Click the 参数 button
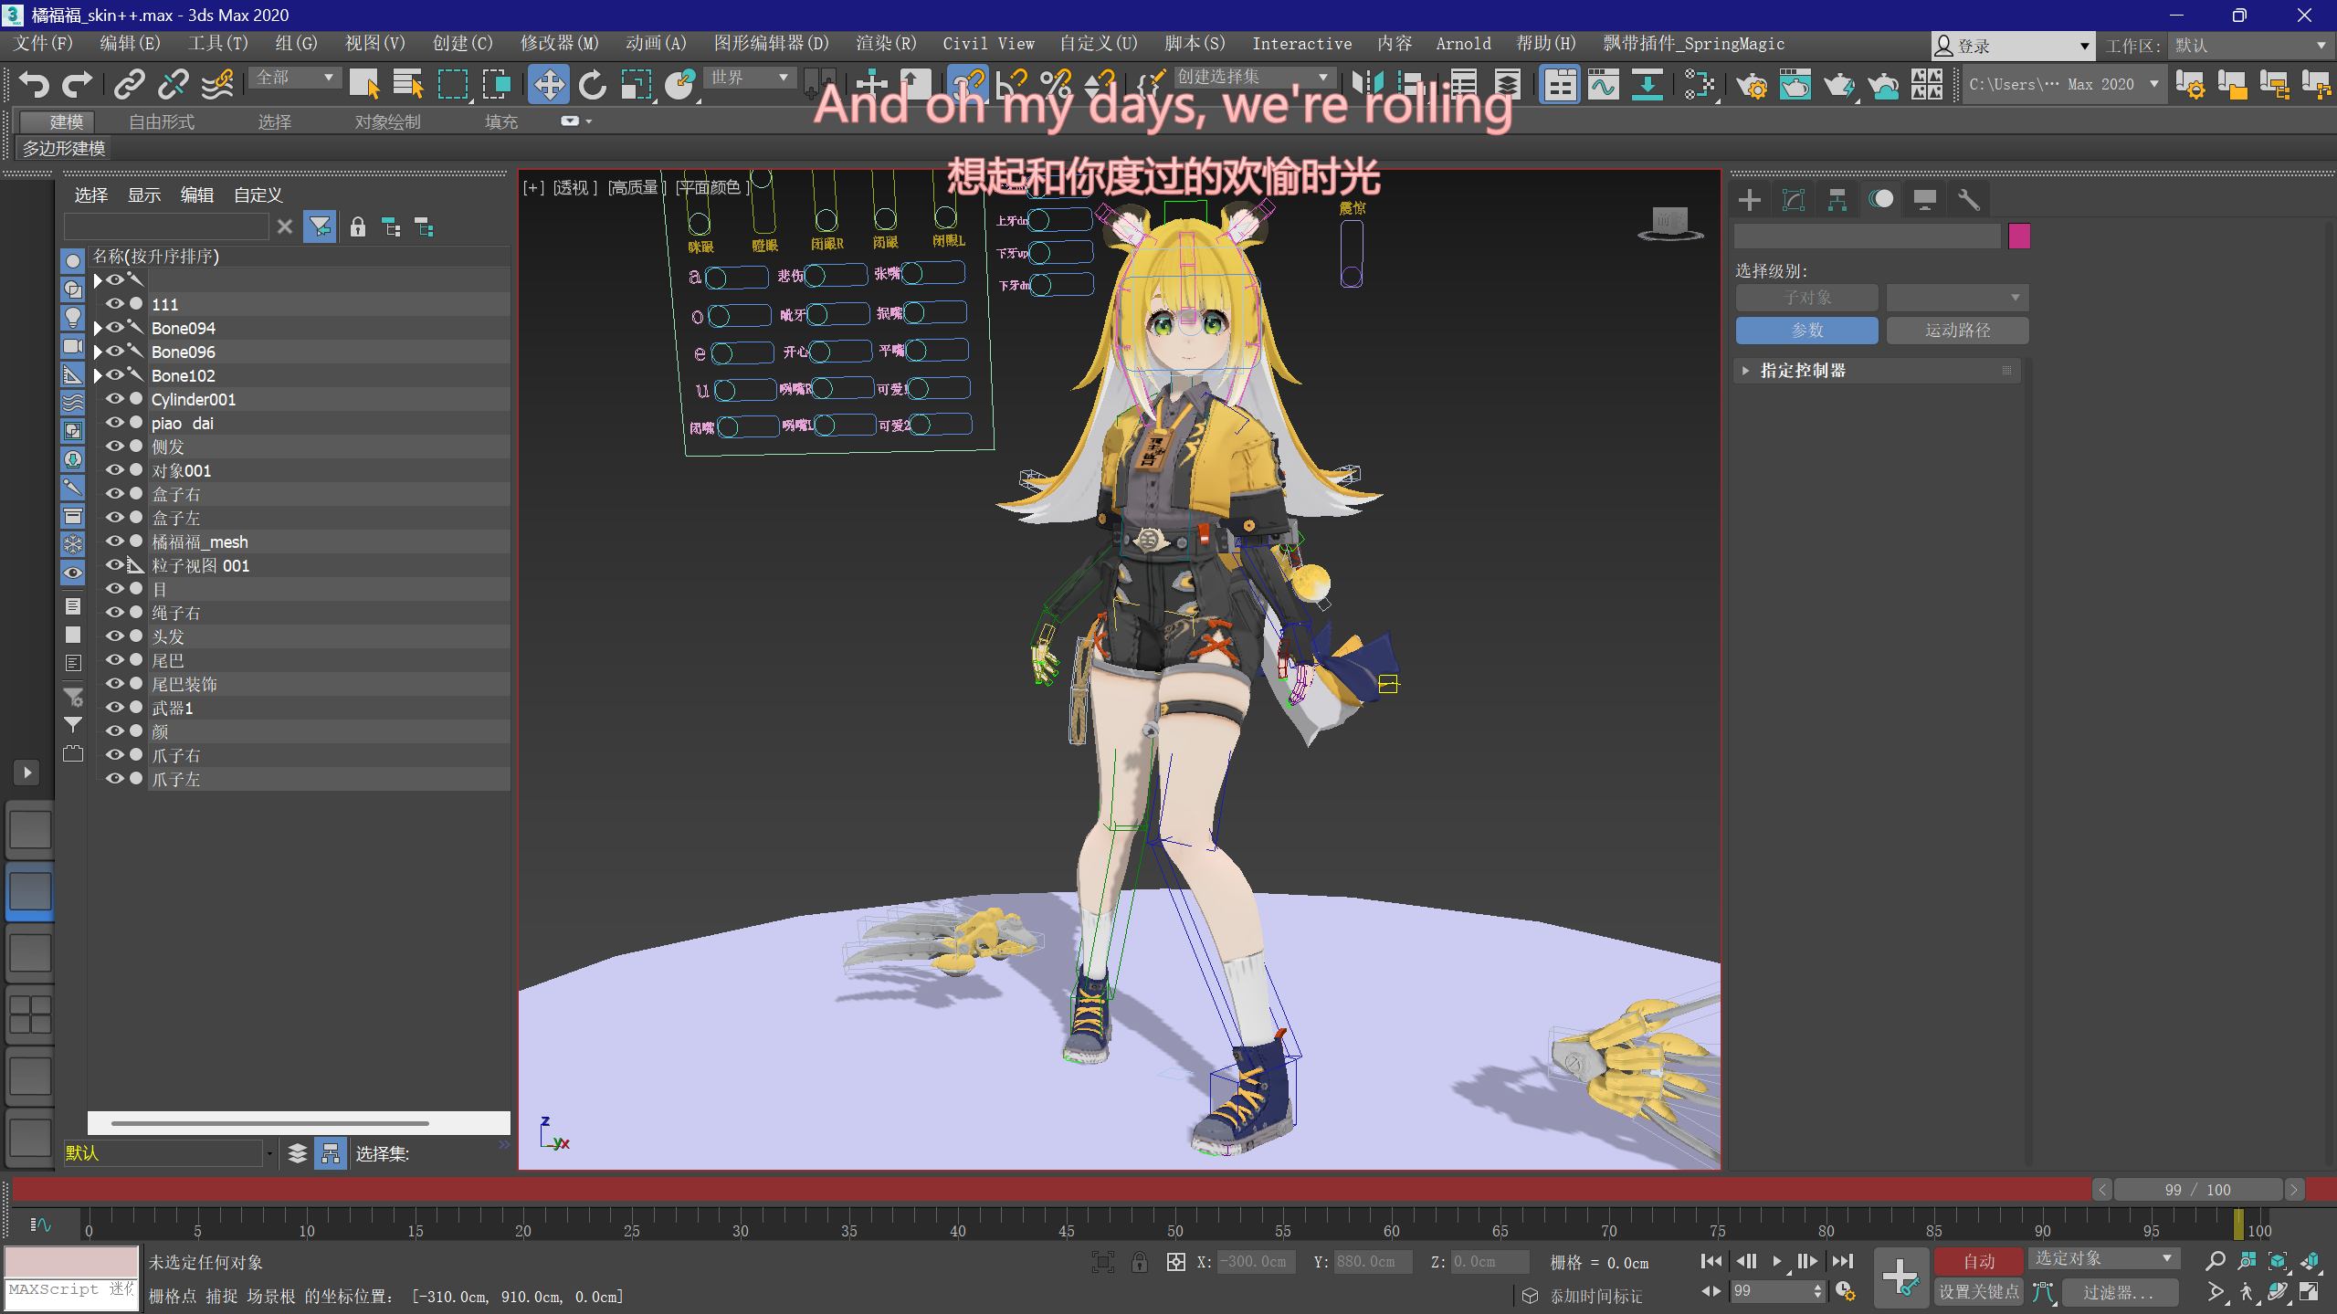The height and width of the screenshot is (1314, 2337). click(1806, 330)
